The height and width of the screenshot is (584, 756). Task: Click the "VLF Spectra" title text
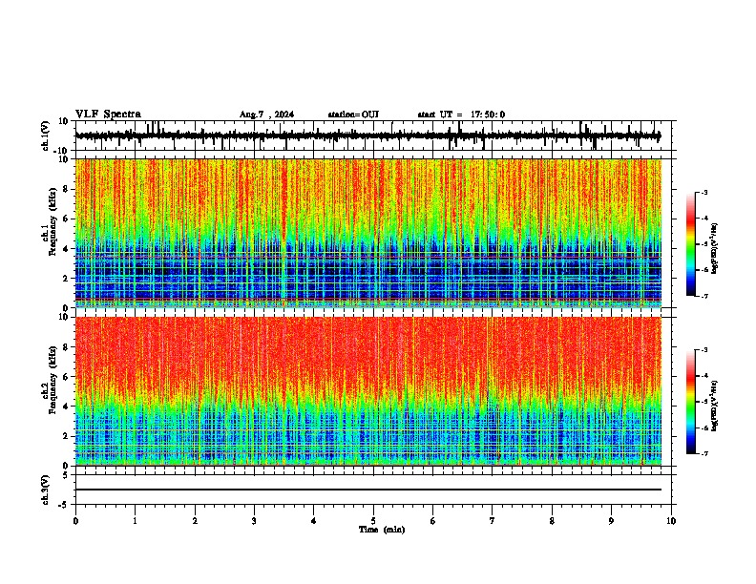[x=108, y=115]
